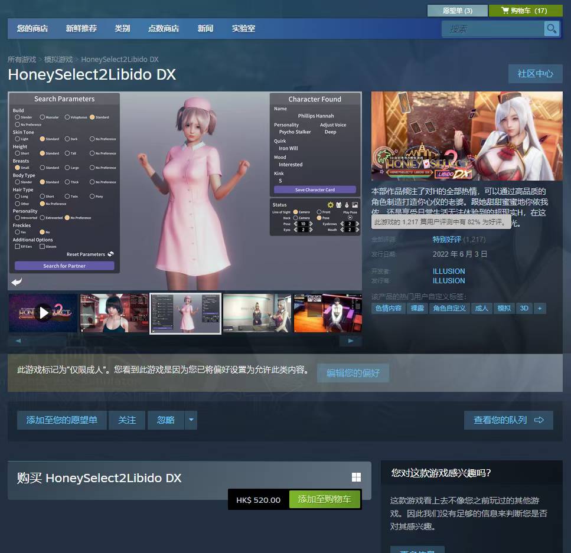Click 模拟游戏 breadcrumb link

tap(58, 60)
